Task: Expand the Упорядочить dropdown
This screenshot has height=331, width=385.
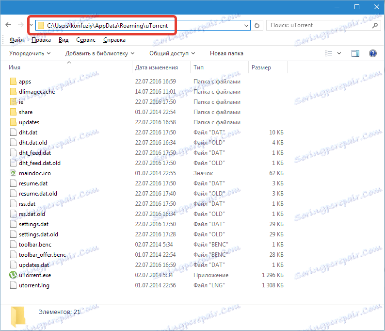Action: pyautogui.click(x=30, y=53)
